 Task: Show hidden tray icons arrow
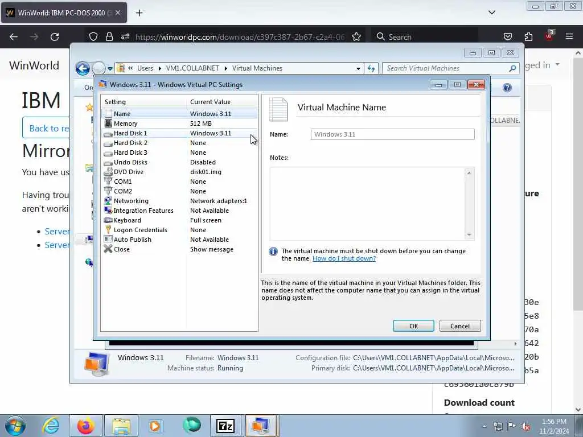coord(484,427)
